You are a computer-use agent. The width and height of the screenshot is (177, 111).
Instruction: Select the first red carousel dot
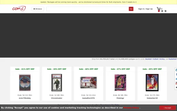click(159, 11)
